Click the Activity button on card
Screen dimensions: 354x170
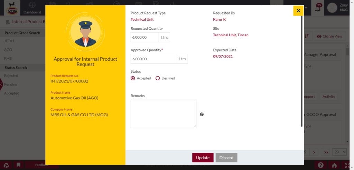329,97
